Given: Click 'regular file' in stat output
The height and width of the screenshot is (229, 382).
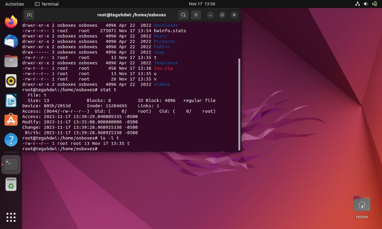Looking at the screenshot, I should click(200, 101).
